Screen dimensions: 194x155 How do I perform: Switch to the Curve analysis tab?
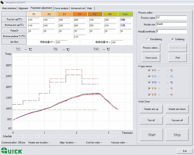point(61,8)
